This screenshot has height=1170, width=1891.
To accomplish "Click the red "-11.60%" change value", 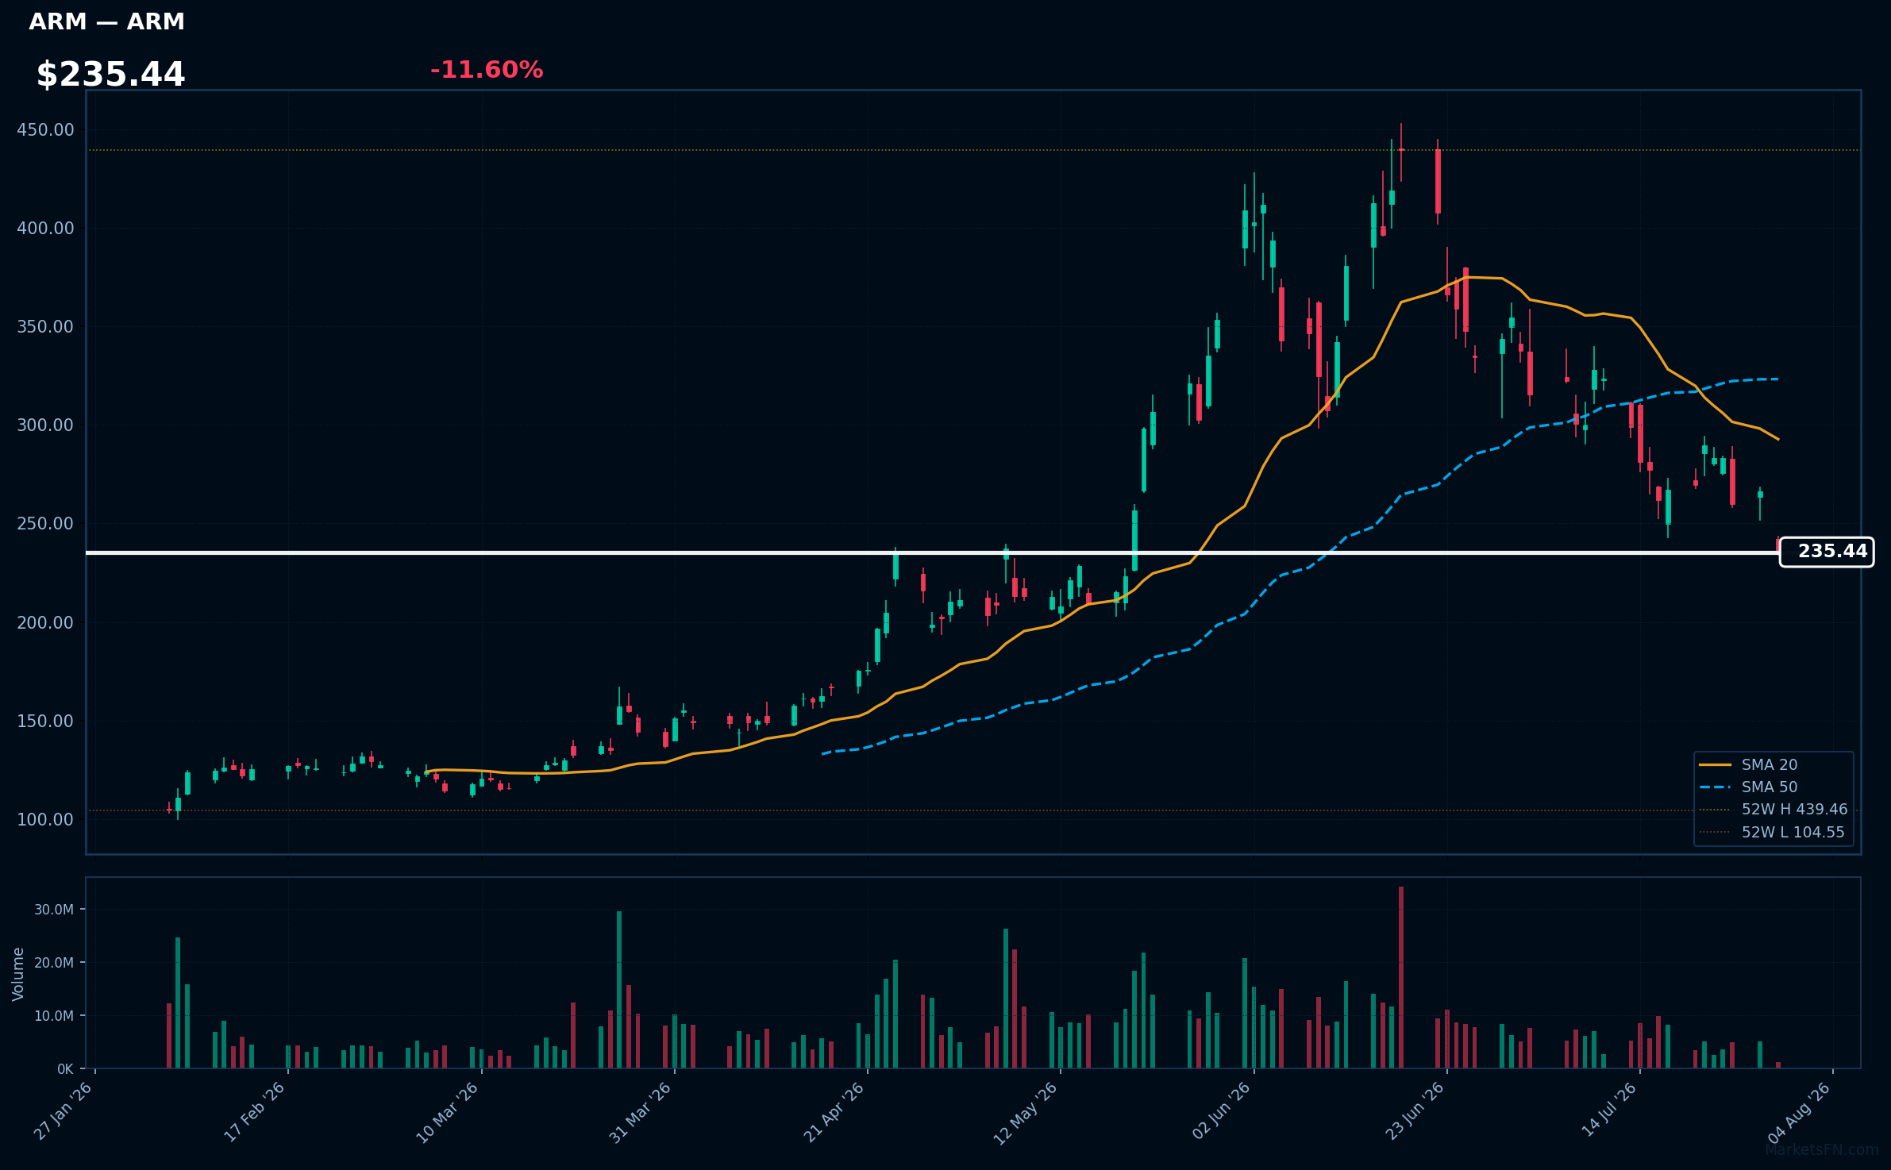I will click(487, 70).
